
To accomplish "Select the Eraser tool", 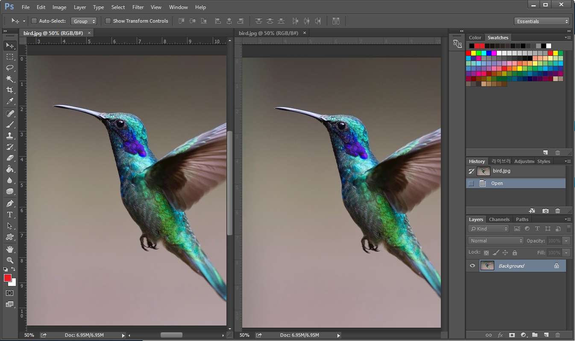I will (10, 158).
